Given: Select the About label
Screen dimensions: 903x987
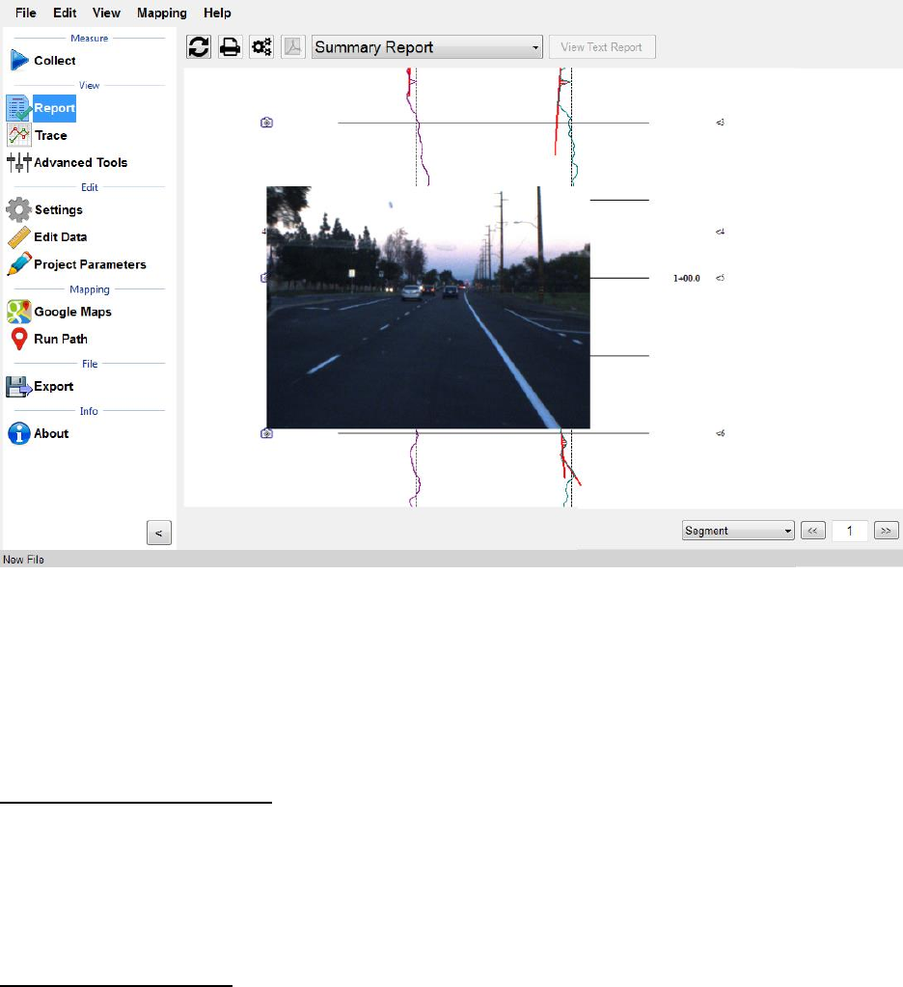Looking at the screenshot, I should click(x=51, y=434).
